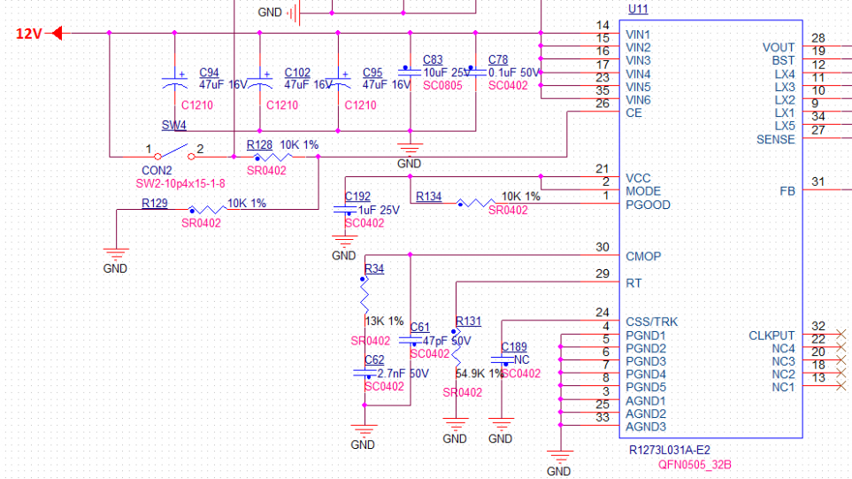The image size is (852, 479).
Task: Select capacitor C102 symbol
Action: tap(260, 80)
